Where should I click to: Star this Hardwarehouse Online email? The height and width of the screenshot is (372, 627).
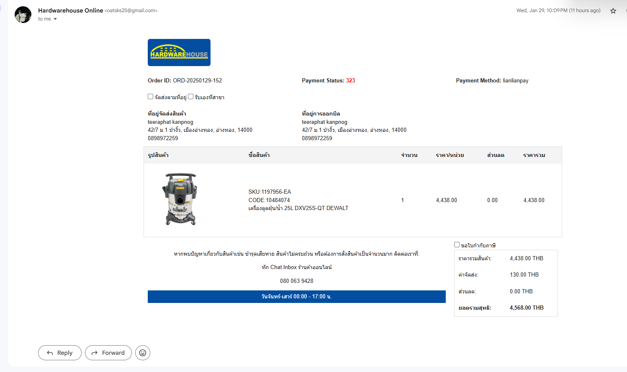point(613,11)
